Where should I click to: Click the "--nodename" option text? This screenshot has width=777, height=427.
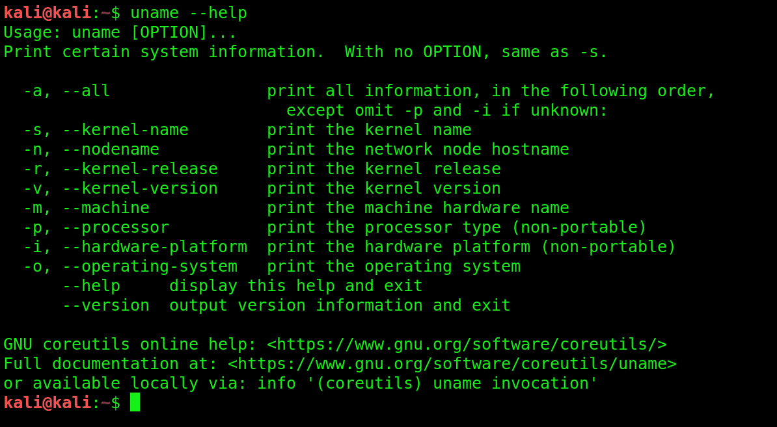click(111, 149)
